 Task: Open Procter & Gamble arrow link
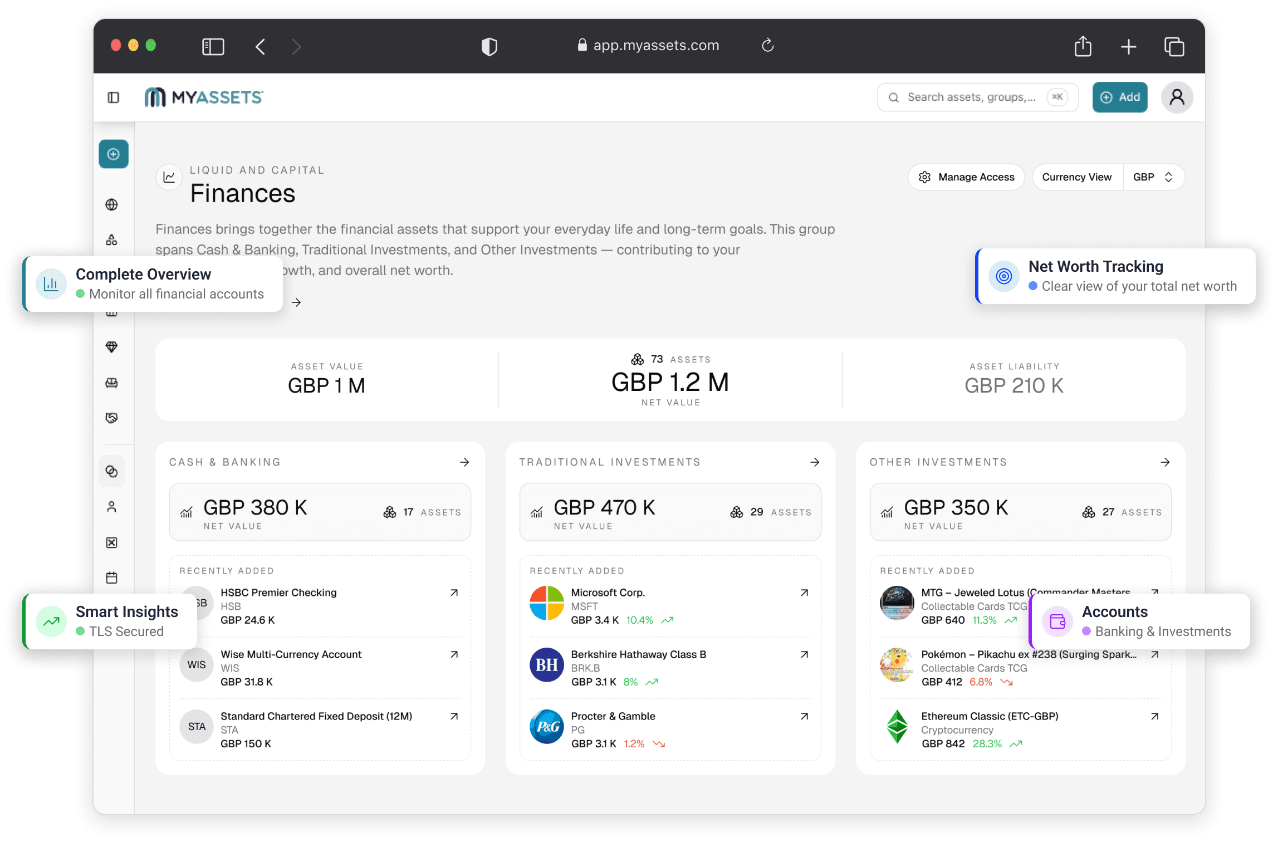tap(805, 716)
